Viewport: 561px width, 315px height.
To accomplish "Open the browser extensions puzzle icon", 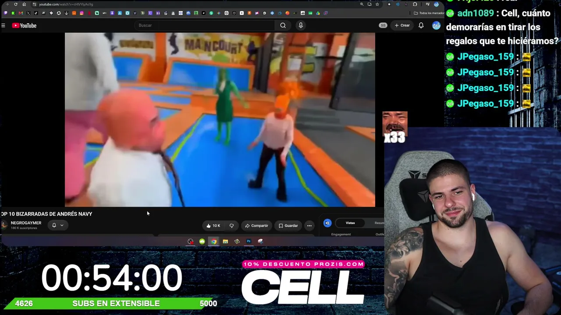I will coord(415,4).
